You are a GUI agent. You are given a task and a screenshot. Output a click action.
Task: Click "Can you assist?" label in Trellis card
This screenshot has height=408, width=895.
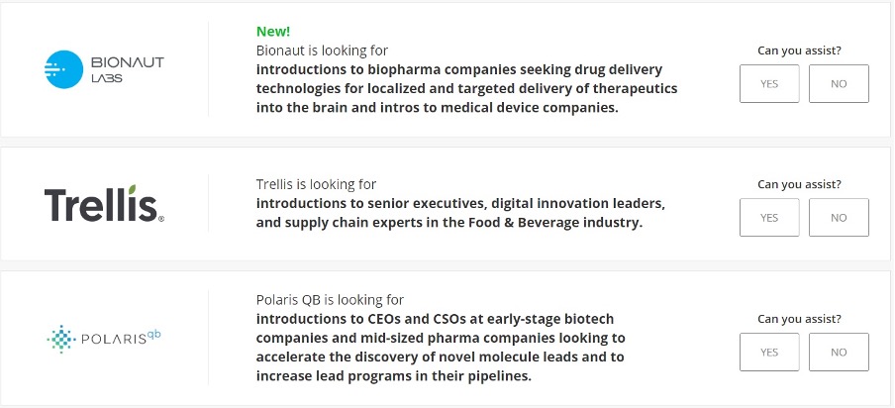(x=799, y=184)
